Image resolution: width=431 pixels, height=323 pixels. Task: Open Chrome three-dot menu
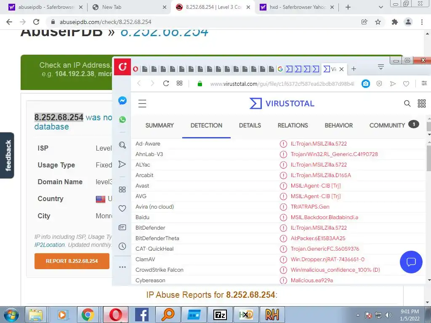[x=422, y=22]
